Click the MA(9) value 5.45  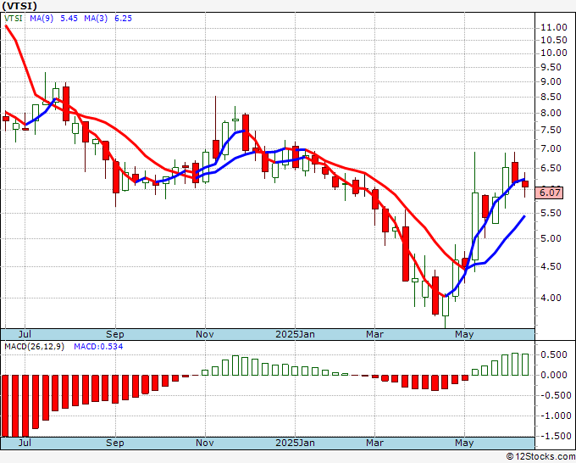point(69,19)
